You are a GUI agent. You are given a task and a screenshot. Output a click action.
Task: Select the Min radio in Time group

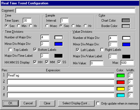19,26
